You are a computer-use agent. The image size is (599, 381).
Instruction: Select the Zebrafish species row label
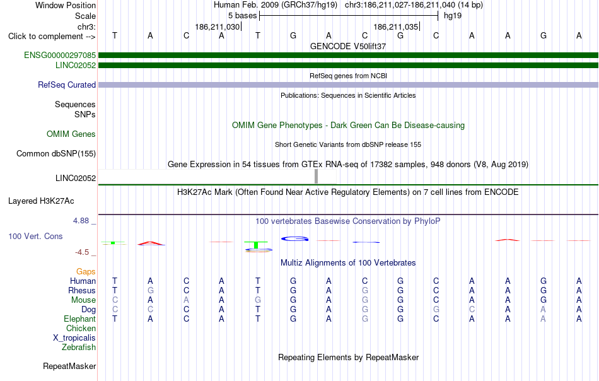coord(79,348)
